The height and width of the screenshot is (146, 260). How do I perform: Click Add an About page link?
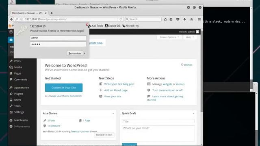click(116, 90)
